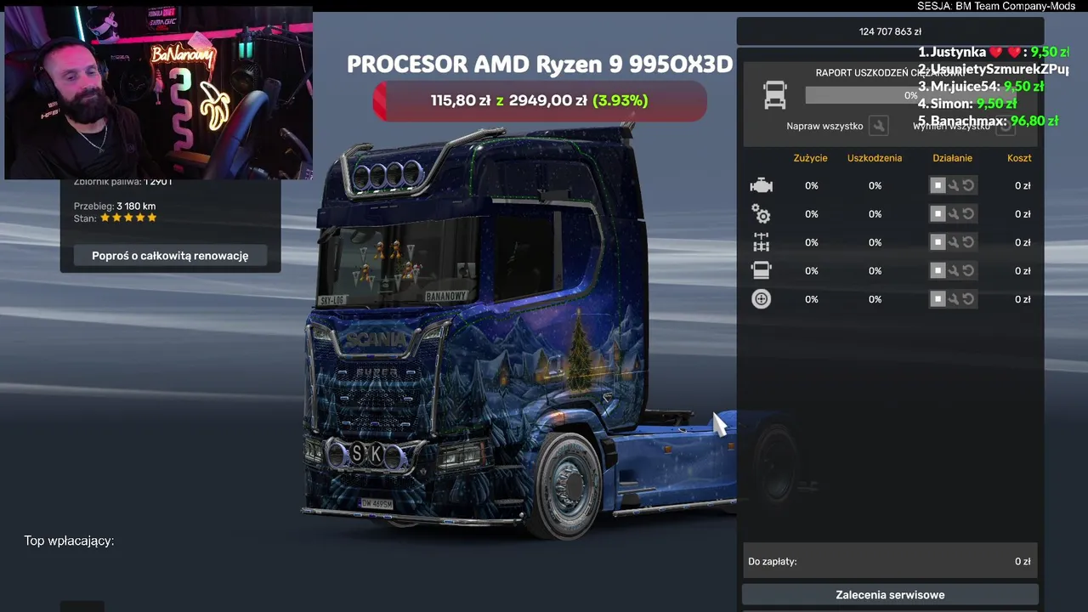Click the cabin icon in damage table
Image resolution: width=1088 pixels, height=612 pixels.
tap(761, 270)
